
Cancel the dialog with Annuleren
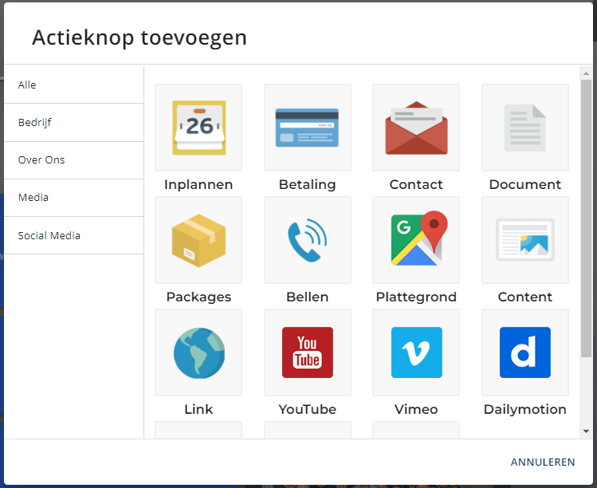(543, 462)
